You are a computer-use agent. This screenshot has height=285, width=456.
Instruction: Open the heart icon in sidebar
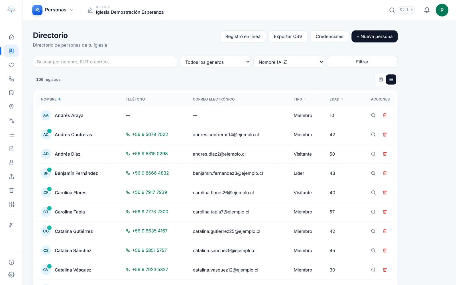pos(11,65)
